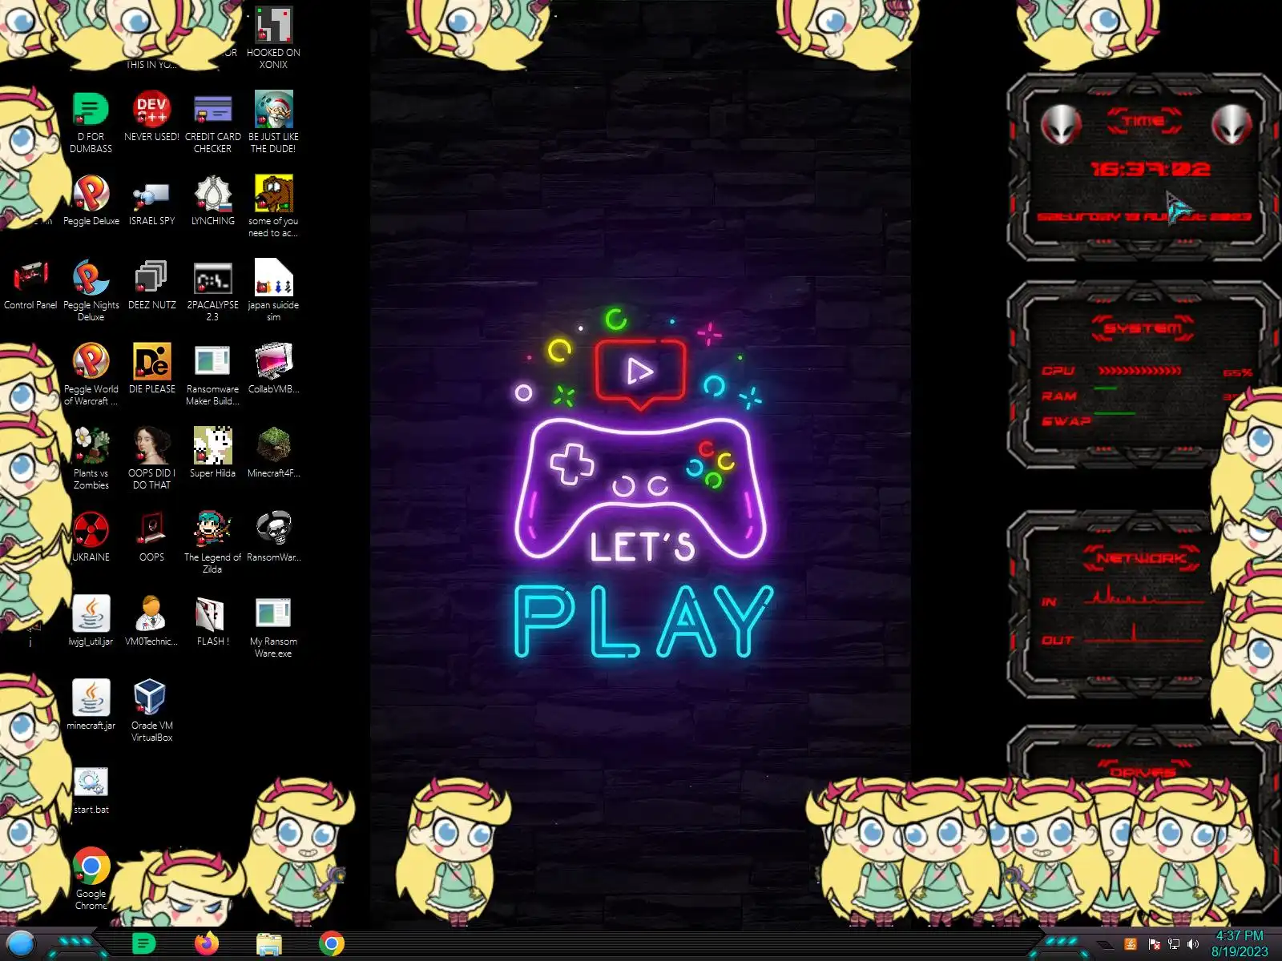1282x961 pixels.
Task: Launch The Legend of Zilda
Action: pos(212,542)
